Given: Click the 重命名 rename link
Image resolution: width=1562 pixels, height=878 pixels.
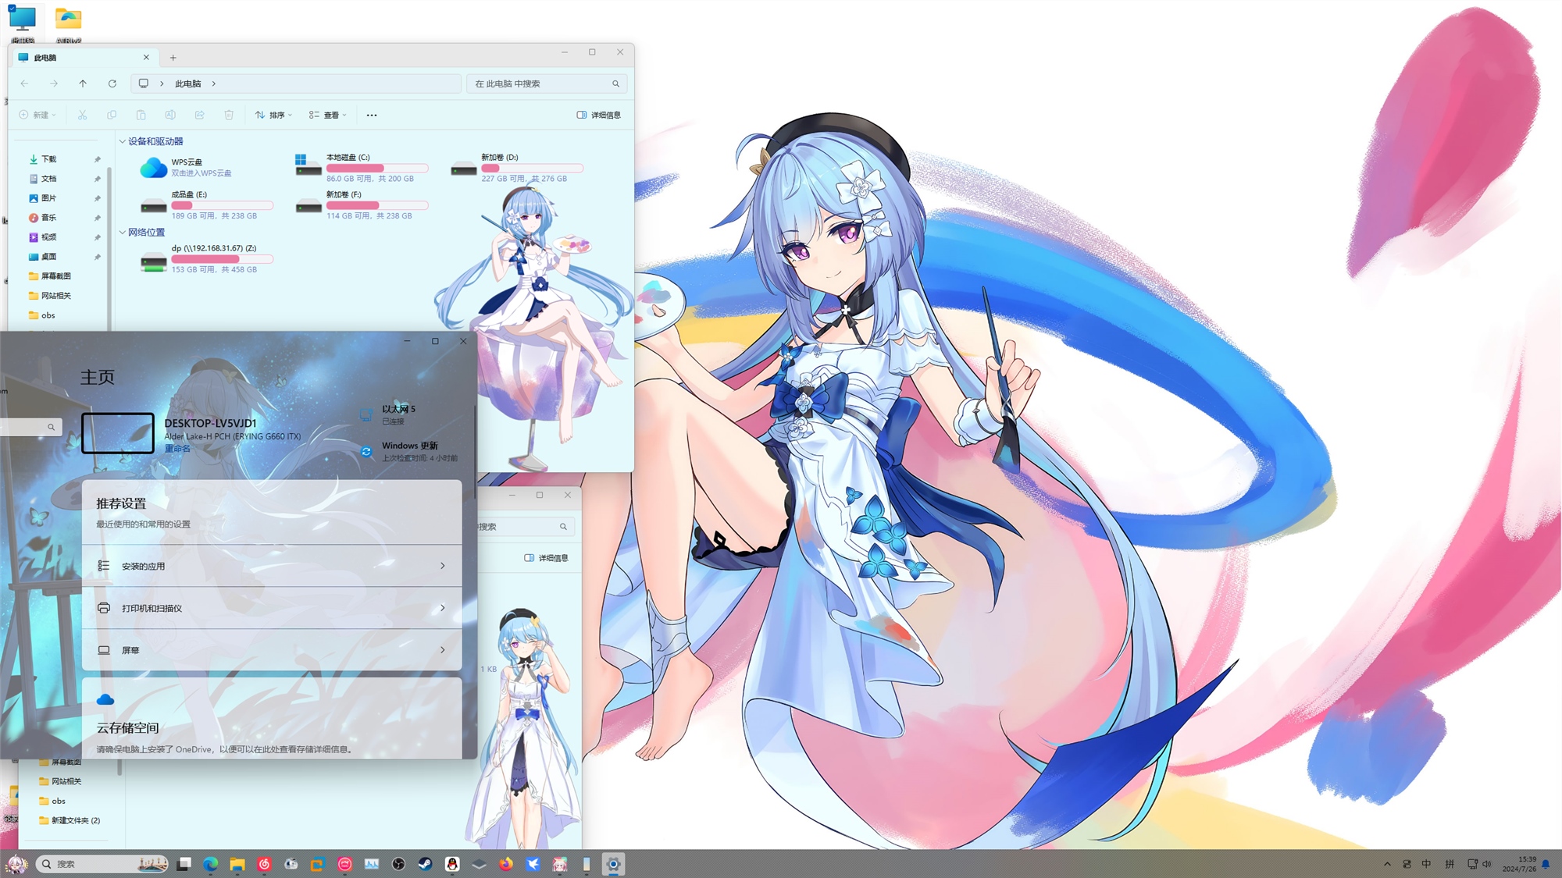Looking at the screenshot, I should click(x=177, y=449).
